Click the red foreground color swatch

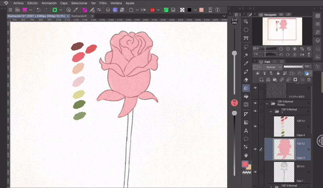pos(245,164)
